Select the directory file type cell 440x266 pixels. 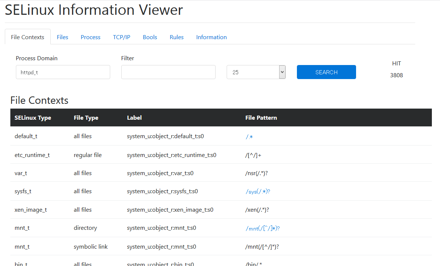click(x=85, y=228)
